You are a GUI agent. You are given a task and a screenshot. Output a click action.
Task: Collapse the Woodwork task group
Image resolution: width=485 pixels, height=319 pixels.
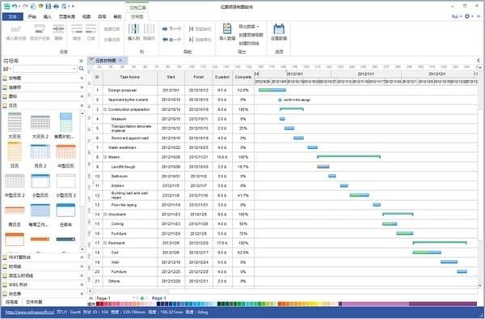105,215
